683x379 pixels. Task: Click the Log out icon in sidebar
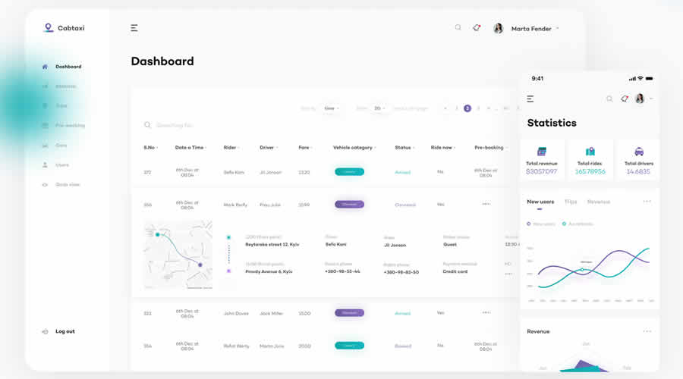click(x=45, y=331)
